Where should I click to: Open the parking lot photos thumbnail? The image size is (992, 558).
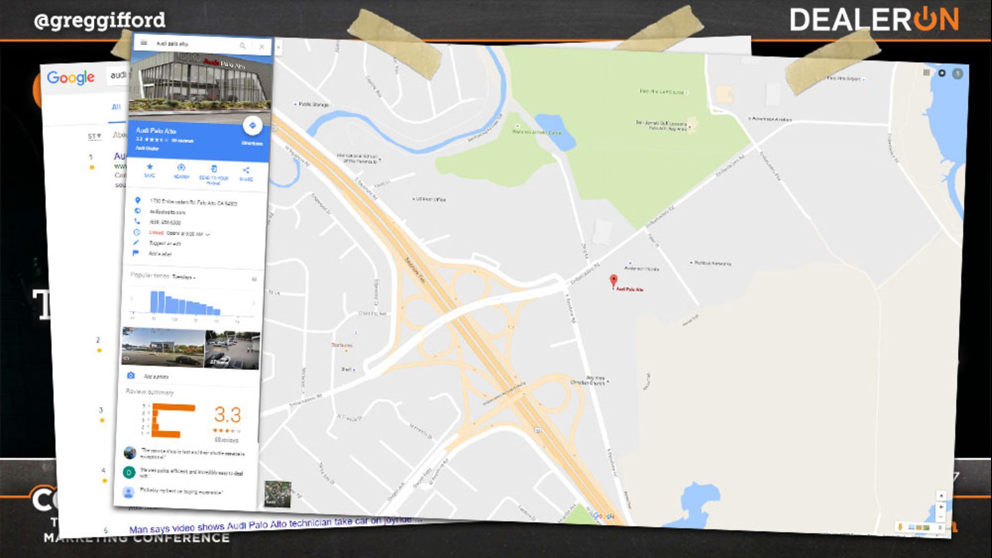(x=233, y=350)
